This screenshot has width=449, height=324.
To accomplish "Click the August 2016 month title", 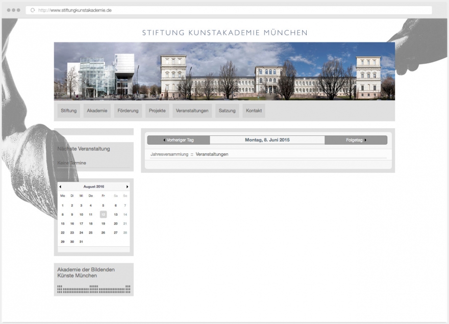I will point(94,187).
